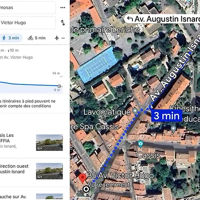Click the Victor Hugo destination field
The image size is (200, 200).
tap(28, 23)
